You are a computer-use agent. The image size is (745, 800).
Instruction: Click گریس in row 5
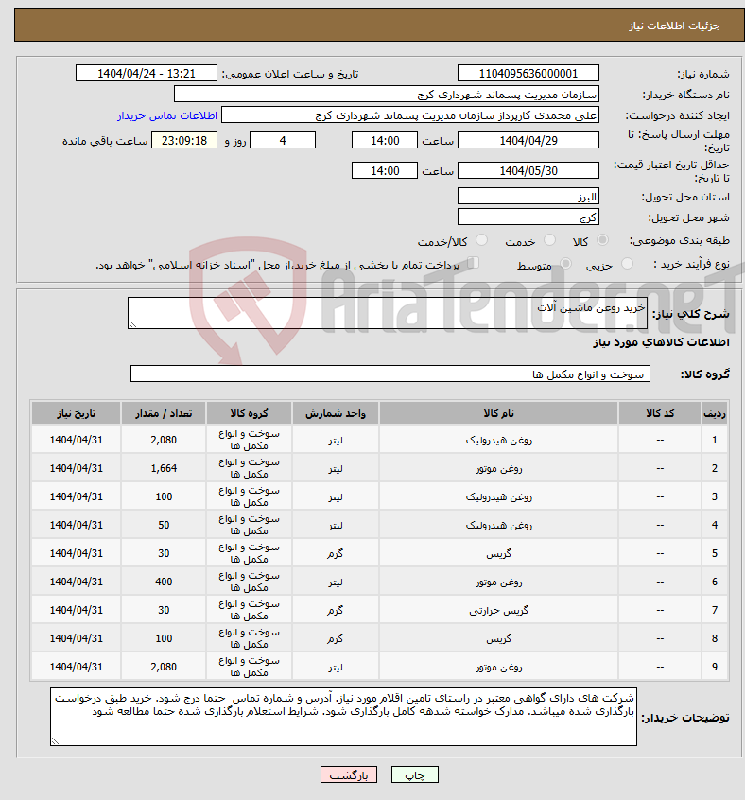click(498, 553)
